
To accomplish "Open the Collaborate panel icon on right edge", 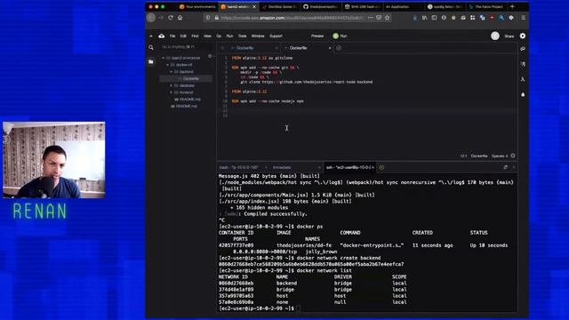I will 523,49.
